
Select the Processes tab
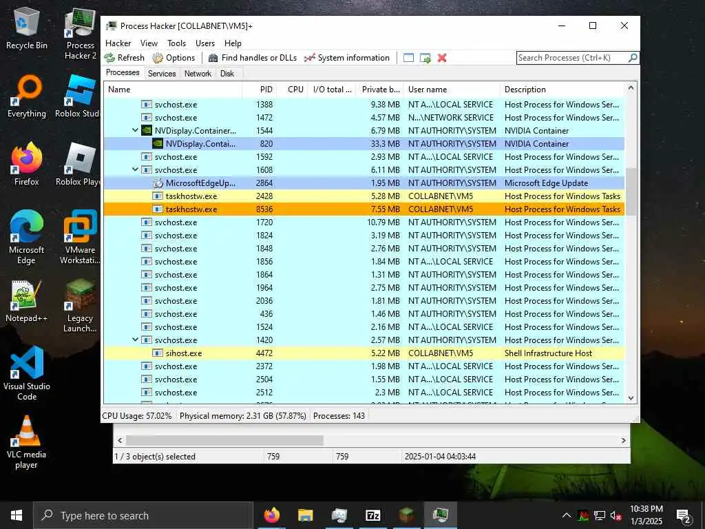point(123,72)
